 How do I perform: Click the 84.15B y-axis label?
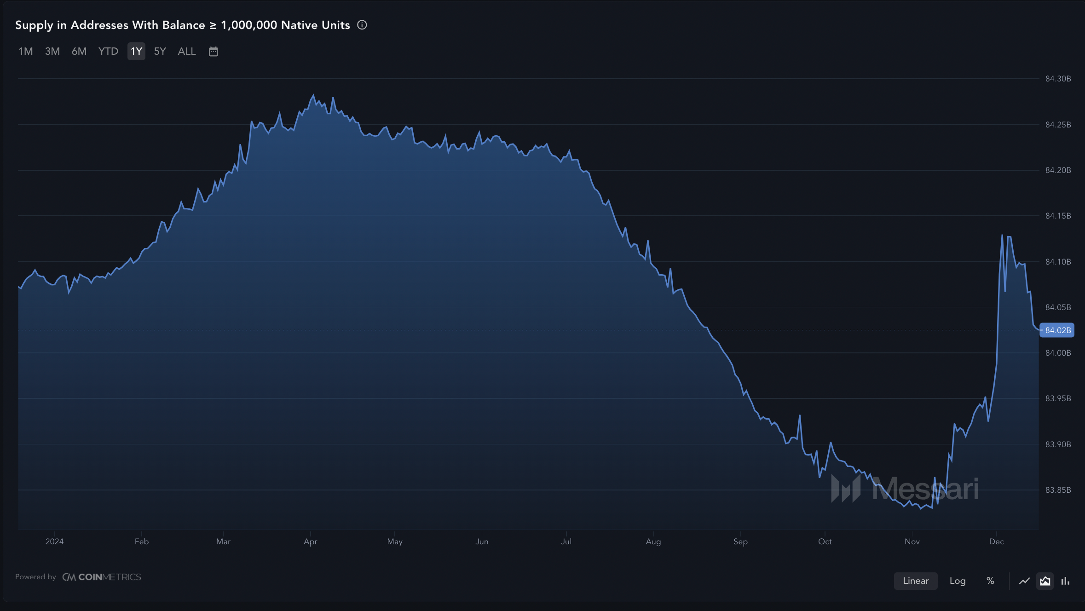point(1058,216)
